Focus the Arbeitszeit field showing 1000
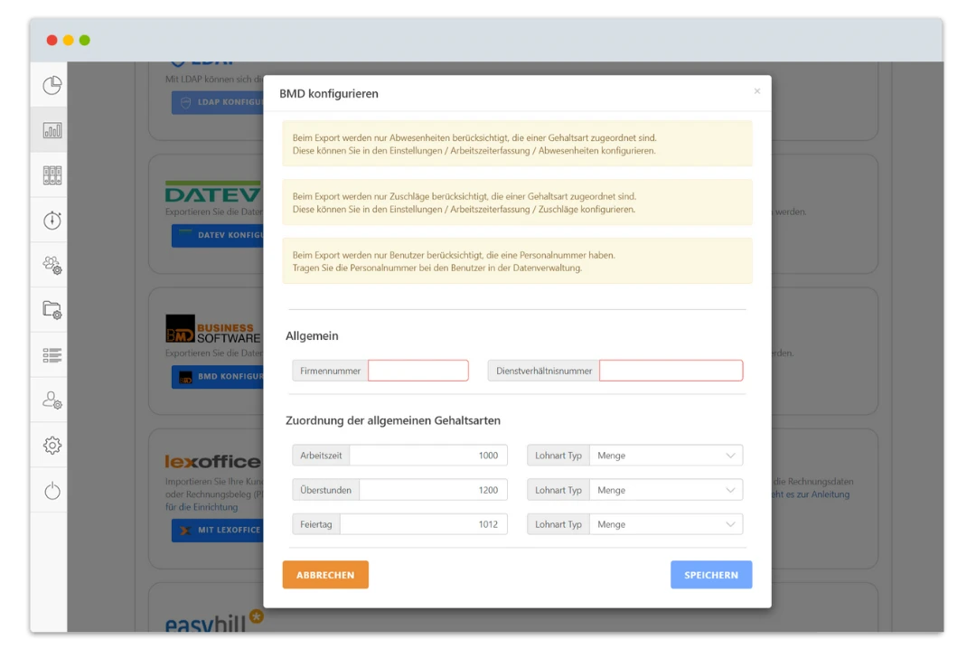Image resolution: width=976 pixels, height=649 pixels. click(427, 456)
